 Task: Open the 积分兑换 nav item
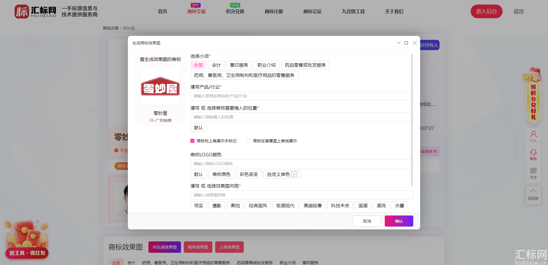(235, 11)
